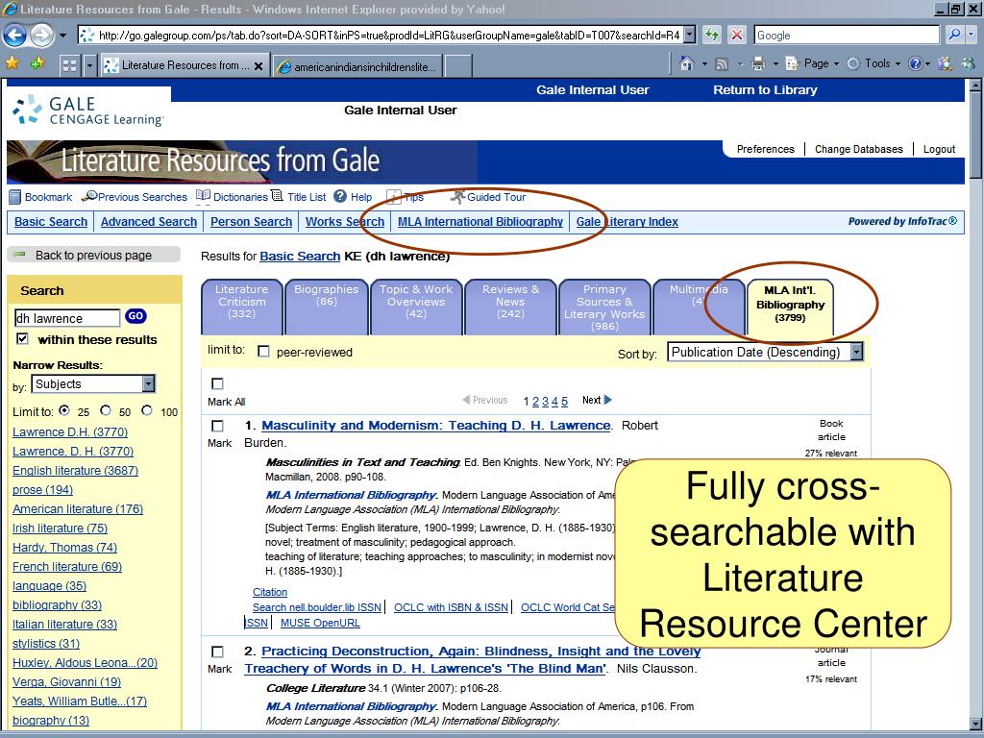
Task: Click the Gale Cengage Learning logo
Action: [x=87, y=111]
